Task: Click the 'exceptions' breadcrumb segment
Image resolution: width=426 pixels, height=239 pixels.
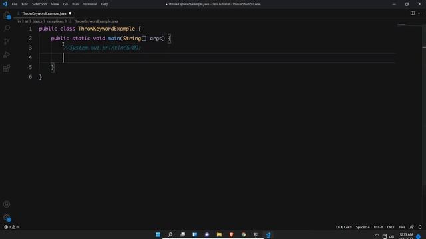Action: [x=55, y=21]
